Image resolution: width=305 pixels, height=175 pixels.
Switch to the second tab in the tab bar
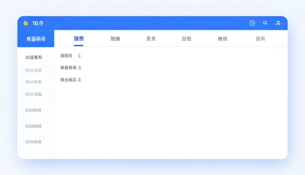pos(115,39)
